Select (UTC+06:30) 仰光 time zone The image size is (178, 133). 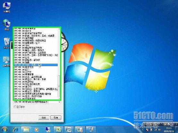[36, 45]
